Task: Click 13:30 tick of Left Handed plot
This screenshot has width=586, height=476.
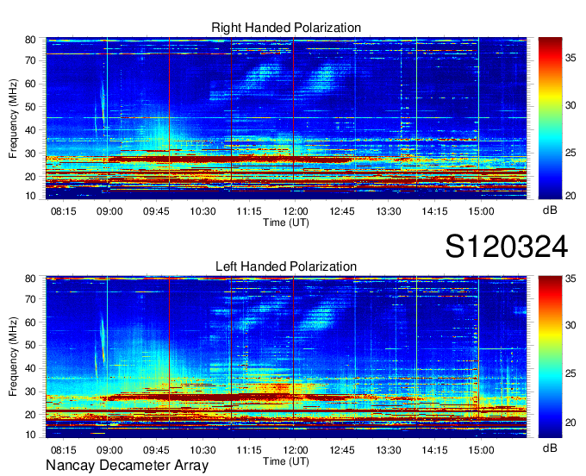Action: pyautogui.click(x=389, y=450)
